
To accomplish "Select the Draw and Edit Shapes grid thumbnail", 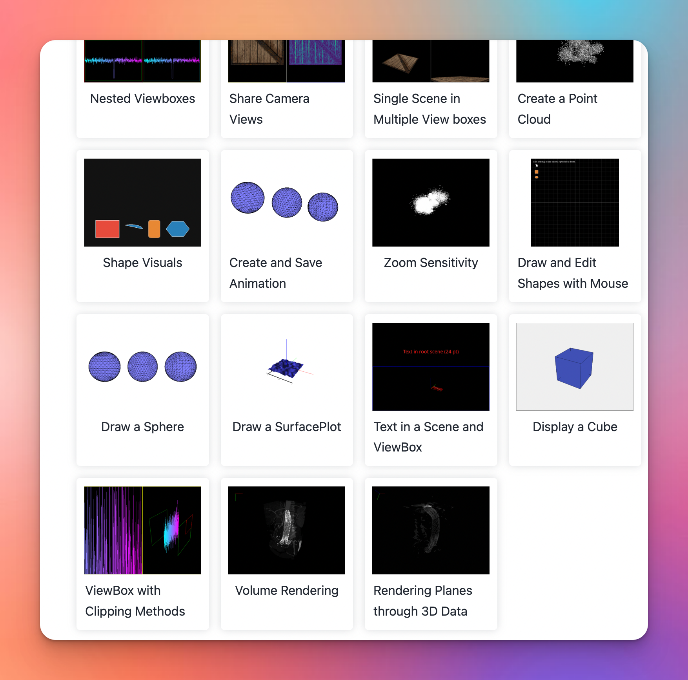I will (x=575, y=203).
